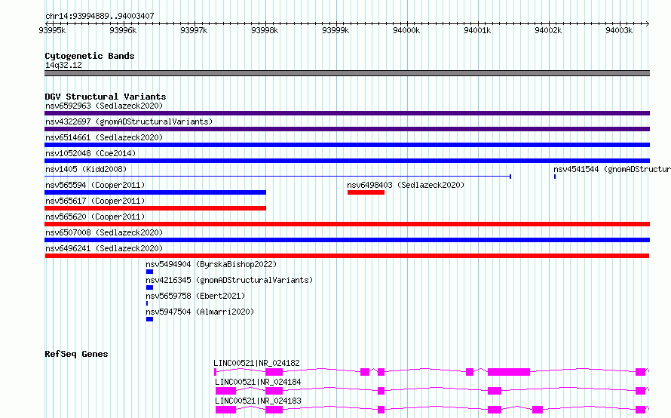
Task: Click the nsv565620 (Cooper2011) text label
Action: pyautogui.click(x=95, y=217)
